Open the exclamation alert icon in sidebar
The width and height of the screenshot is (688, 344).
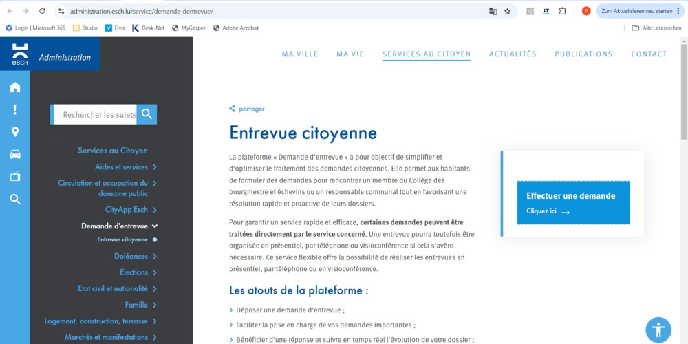[15, 109]
